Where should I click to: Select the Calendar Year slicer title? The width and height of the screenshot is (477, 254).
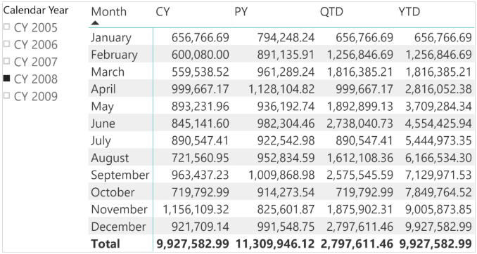36,11
